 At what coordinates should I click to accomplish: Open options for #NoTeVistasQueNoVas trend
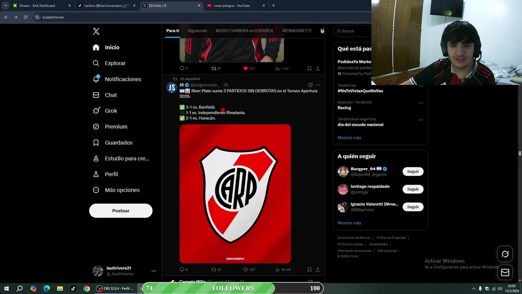[x=421, y=86]
